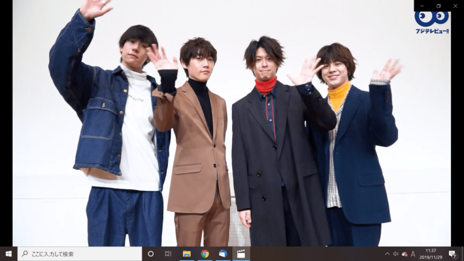Restore down the video player window

click(x=439, y=6)
